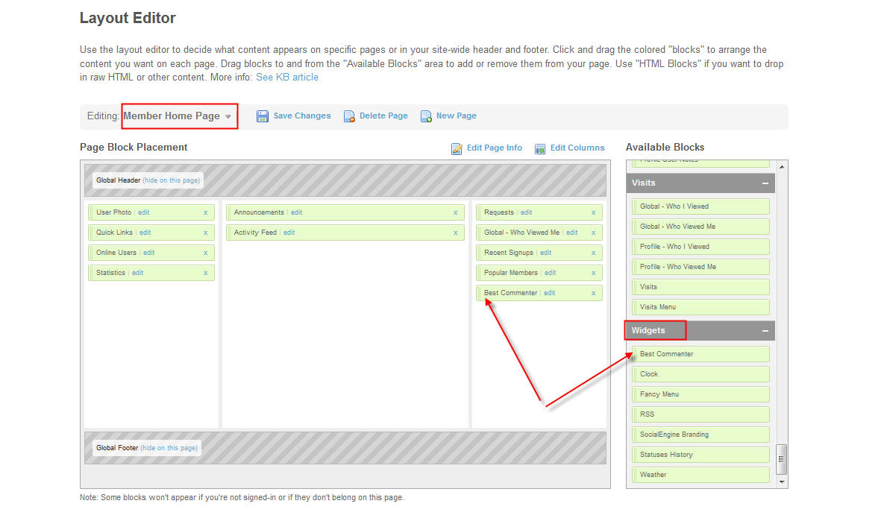Click the New Page icon

[426, 116]
